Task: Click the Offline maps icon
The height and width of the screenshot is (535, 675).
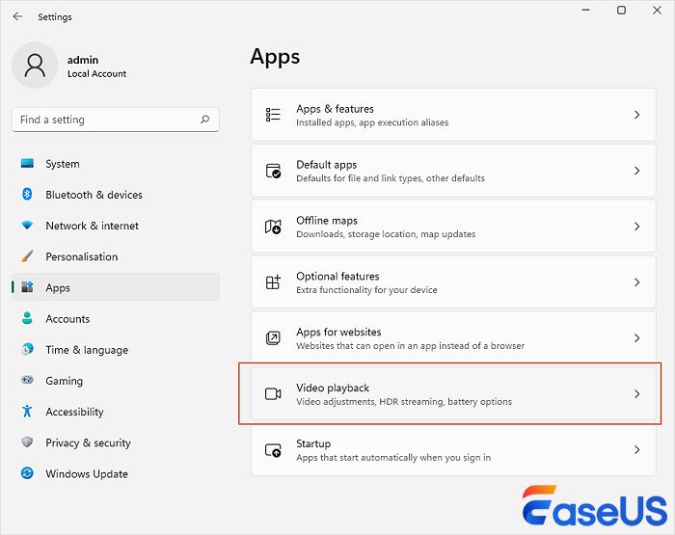Action: click(273, 227)
